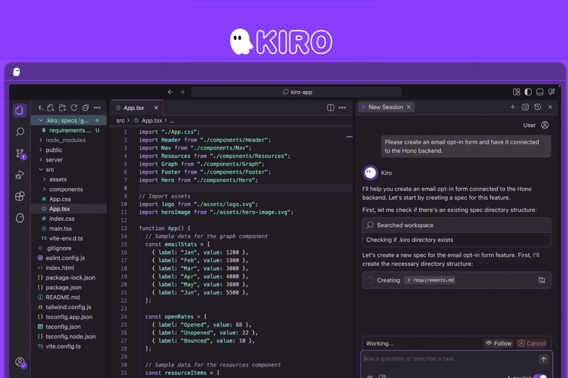Open App.css in explorer
Screen dimensions: 568x378
69,199
